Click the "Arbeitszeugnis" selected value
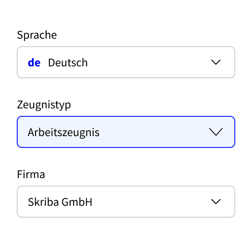This screenshot has width=252, height=252. tap(63, 132)
